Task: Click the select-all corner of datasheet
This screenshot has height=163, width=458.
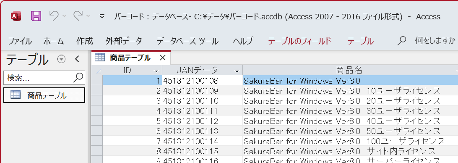Action: [x=97, y=70]
